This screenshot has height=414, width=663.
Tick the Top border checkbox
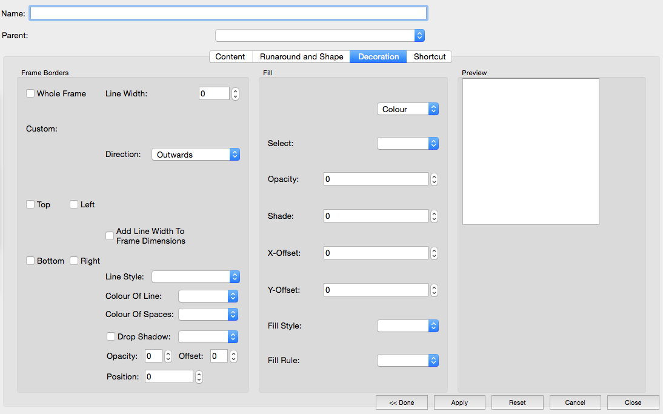pos(30,204)
